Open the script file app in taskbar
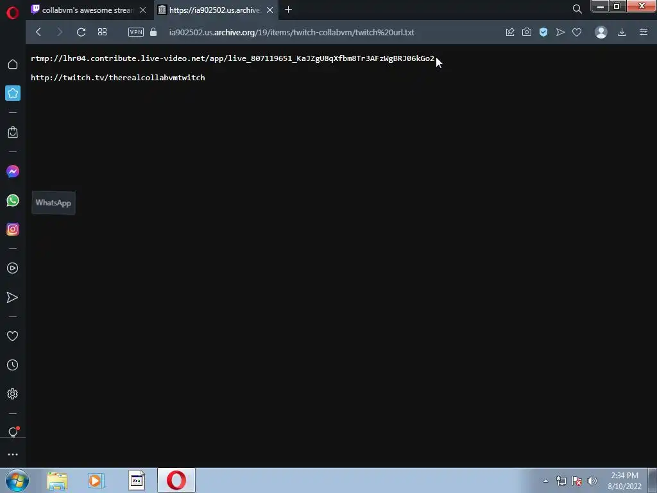Viewport: 657px width, 493px height. click(136, 481)
